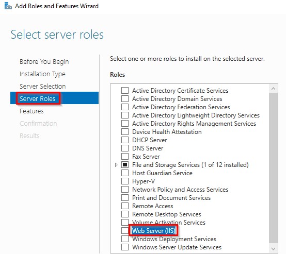Open the Before You Begin step
This screenshot has height=254, width=286.
pyautogui.click(x=44, y=61)
